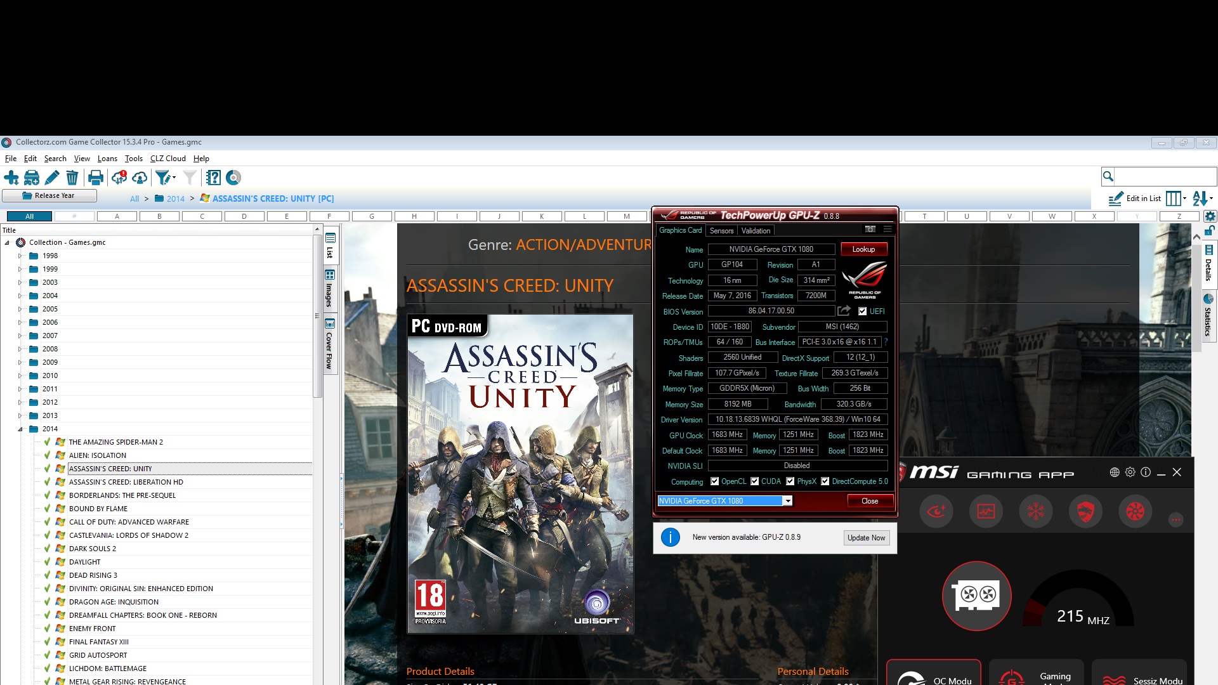Collapse the 2014 folder in tree
The width and height of the screenshot is (1218, 685).
(x=20, y=429)
